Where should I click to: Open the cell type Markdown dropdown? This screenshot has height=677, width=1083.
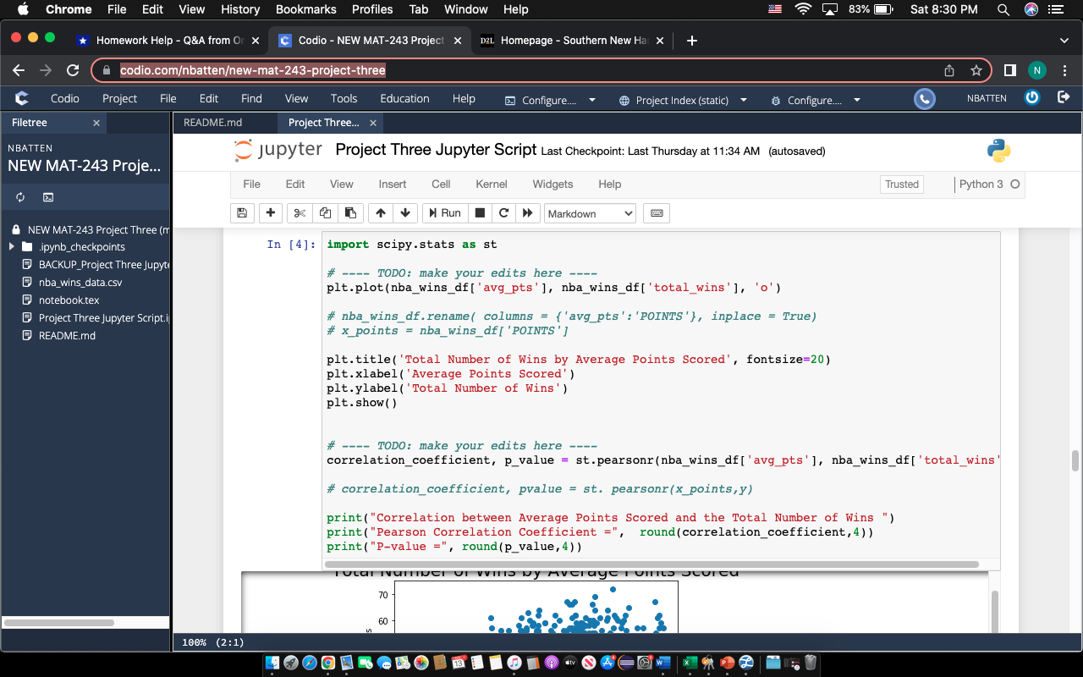coord(590,213)
